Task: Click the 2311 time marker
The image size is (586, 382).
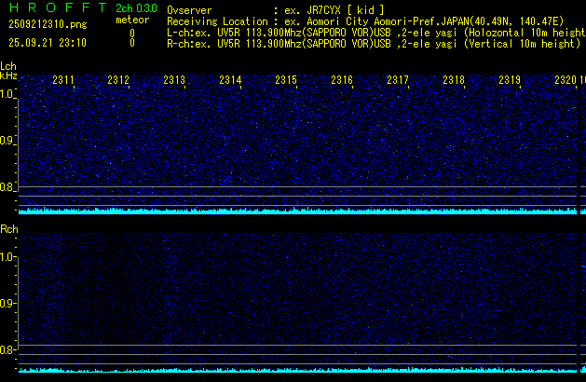Action: 63,81
